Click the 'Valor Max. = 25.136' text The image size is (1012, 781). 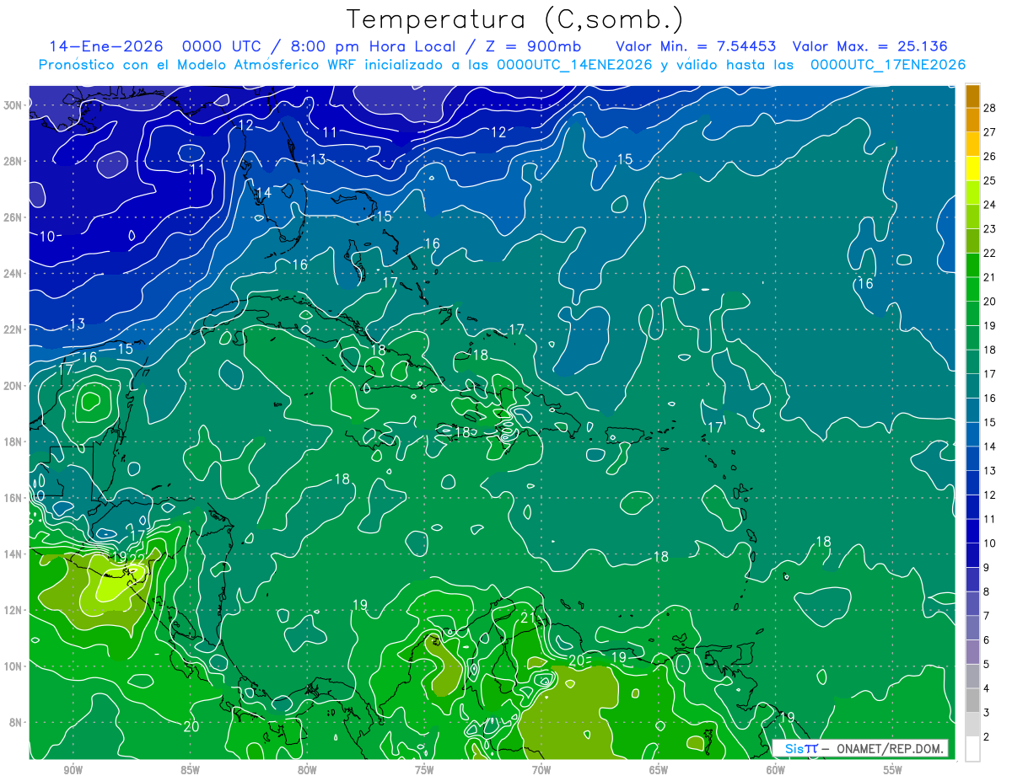click(x=869, y=46)
